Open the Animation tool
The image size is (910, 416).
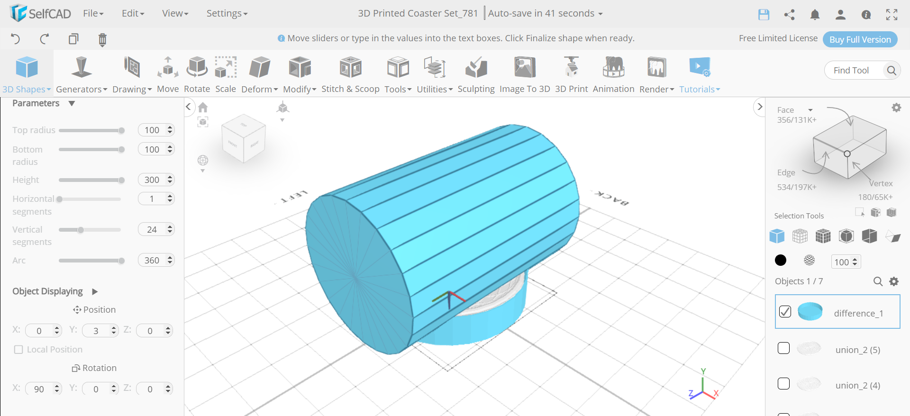[x=613, y=74]
